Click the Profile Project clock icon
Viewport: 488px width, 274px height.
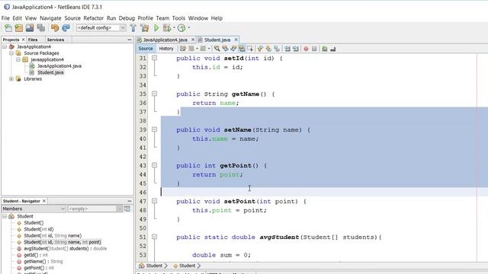[181, 28]
